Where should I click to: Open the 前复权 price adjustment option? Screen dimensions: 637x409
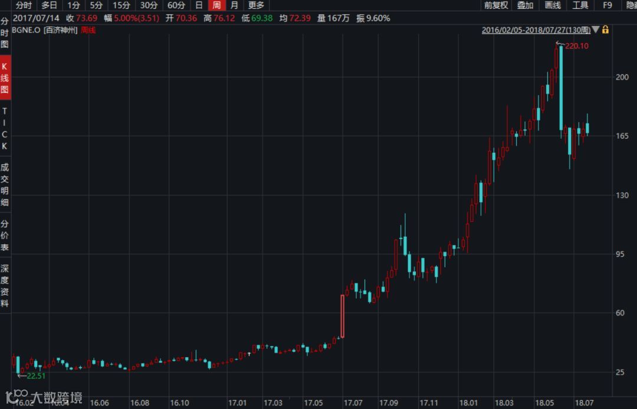[x=496, y=5]
